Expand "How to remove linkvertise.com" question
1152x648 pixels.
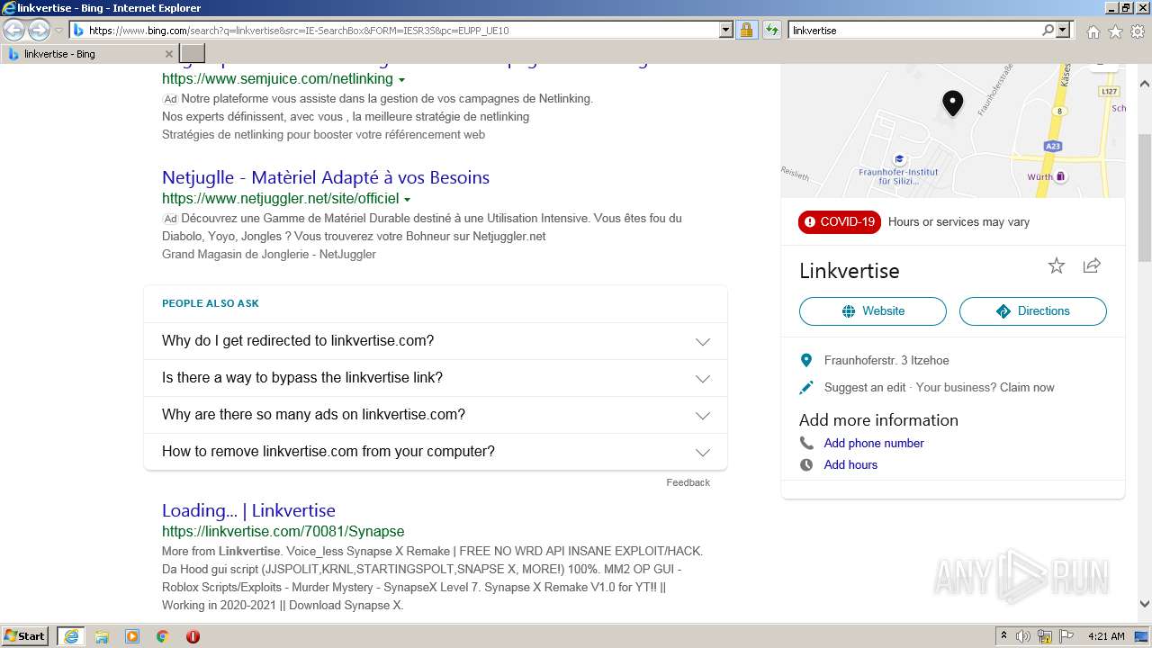click(436, 452)
